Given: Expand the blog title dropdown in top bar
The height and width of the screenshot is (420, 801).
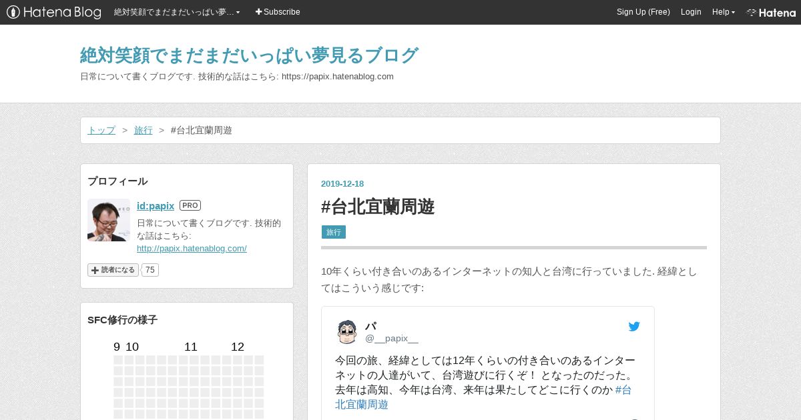Looking at the screenshot, I should (x=177, y=12).
